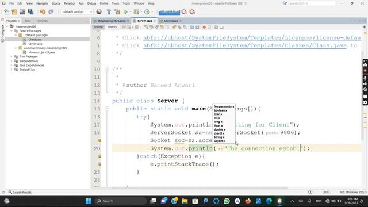The width and height of the screenshot is (368, 207).
Task: Click the toggle bookmark icon in editor toolbar
Action: (185, 27)
